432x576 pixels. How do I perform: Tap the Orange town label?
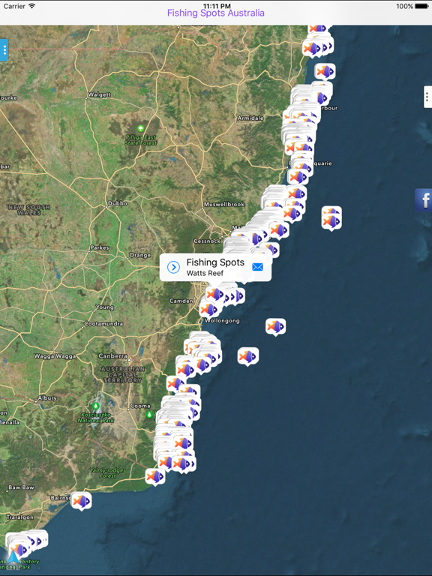140,255
